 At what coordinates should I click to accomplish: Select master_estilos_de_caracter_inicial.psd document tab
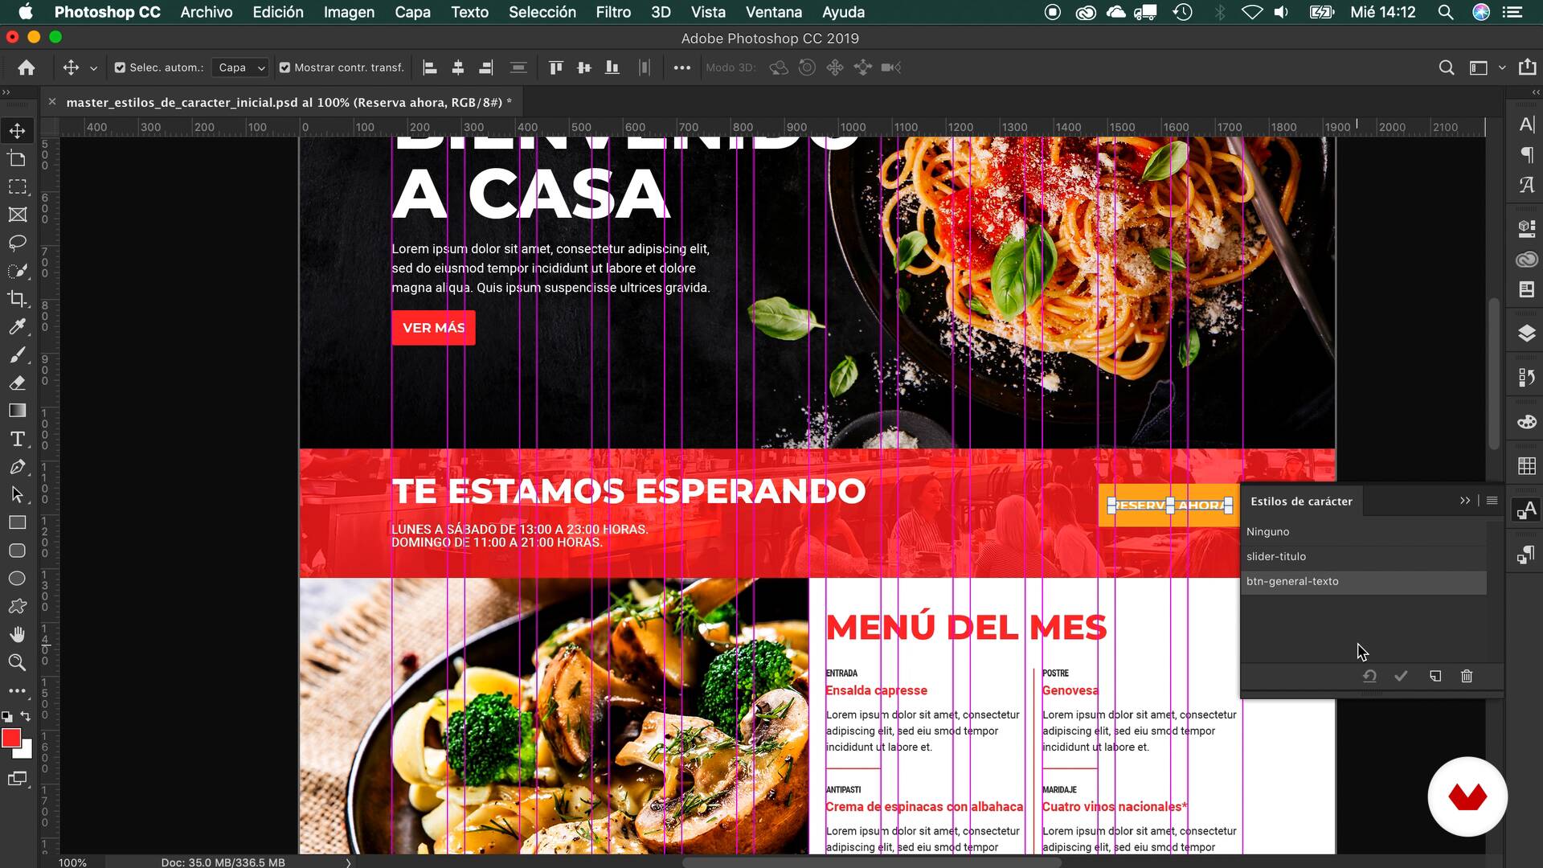(x=289, y=102)
